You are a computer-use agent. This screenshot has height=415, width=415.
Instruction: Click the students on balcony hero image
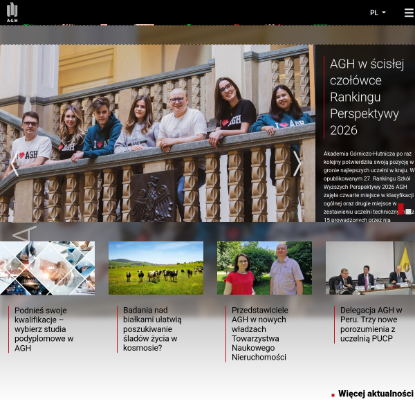click(x=158, y=133)
